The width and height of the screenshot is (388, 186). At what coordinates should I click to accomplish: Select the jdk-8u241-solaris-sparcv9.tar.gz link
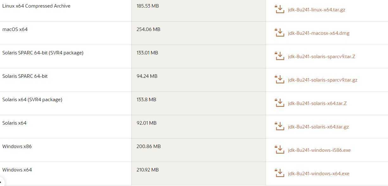[323, 80]
